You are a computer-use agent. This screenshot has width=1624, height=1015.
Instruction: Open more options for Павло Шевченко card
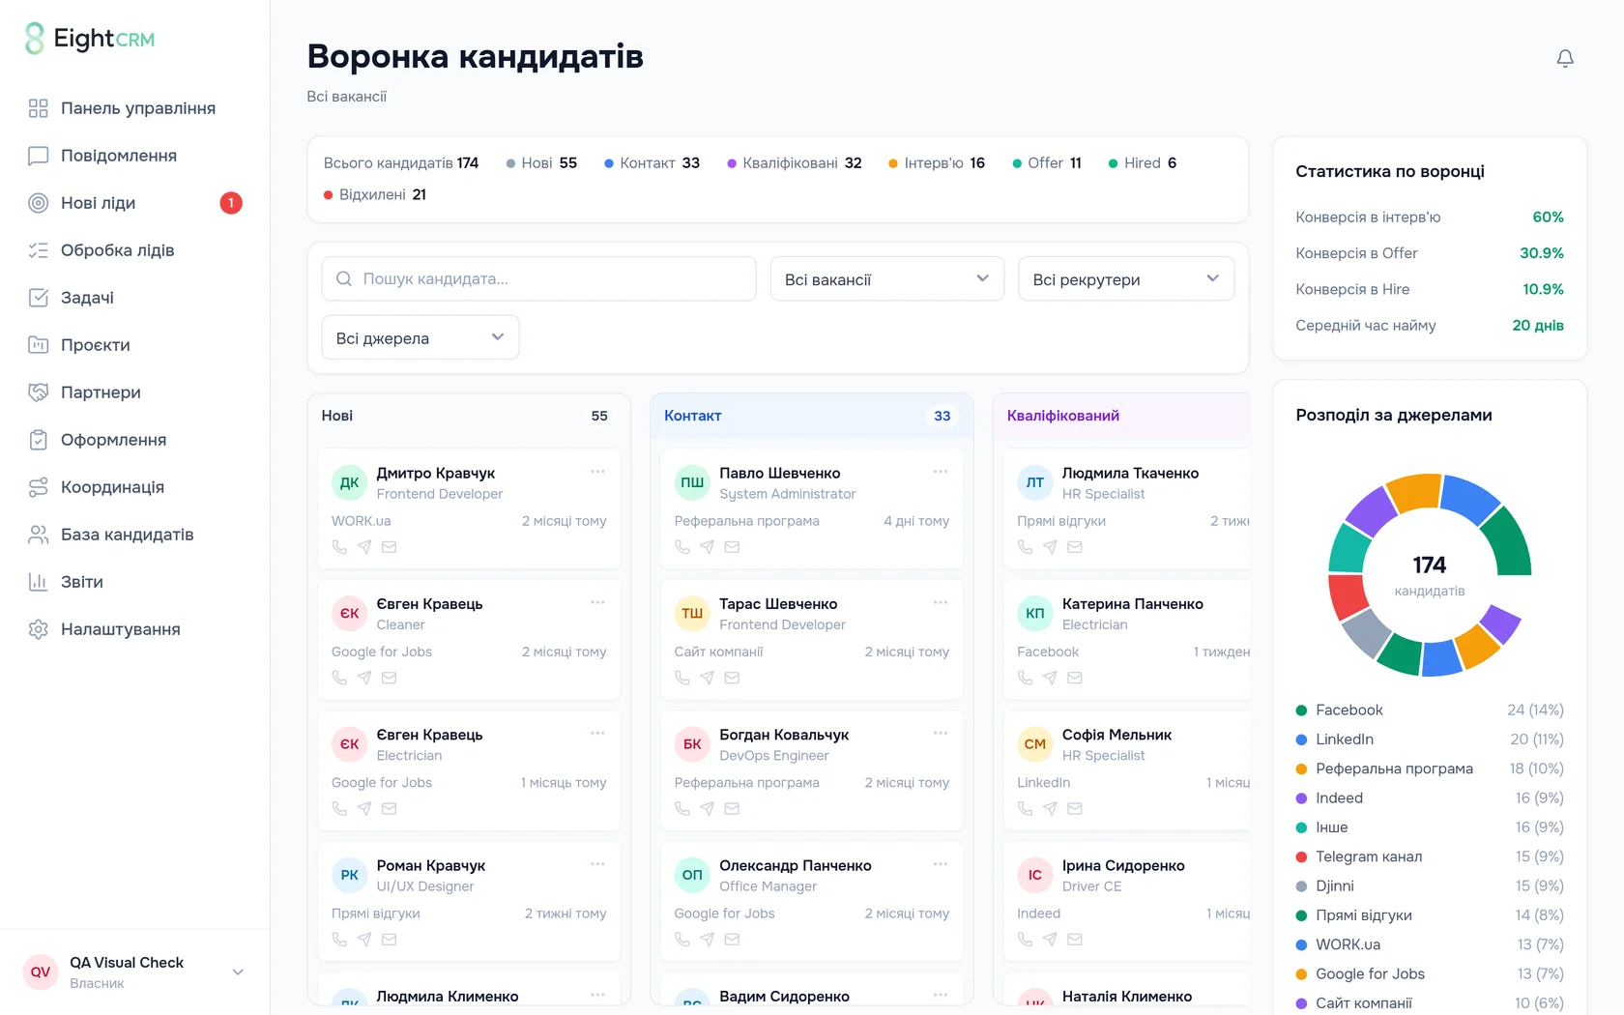pos(941,472)
